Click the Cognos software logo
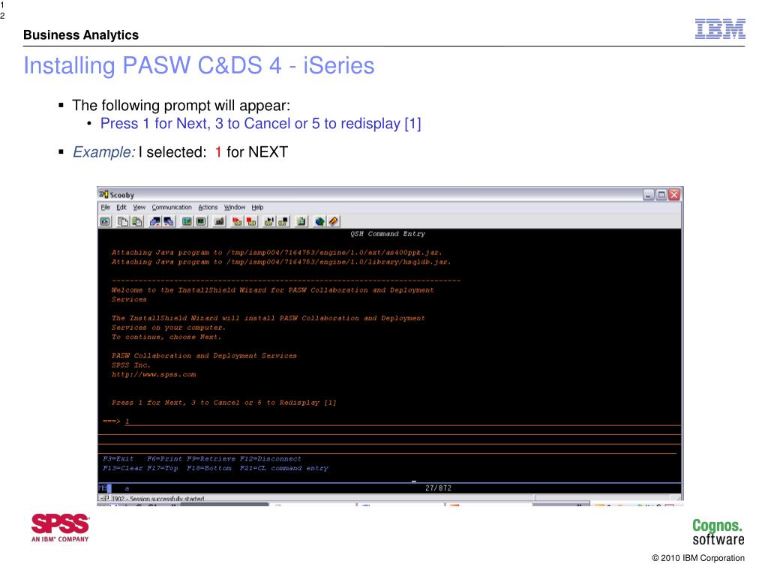The image size is (768, 576). click(718, 532)
